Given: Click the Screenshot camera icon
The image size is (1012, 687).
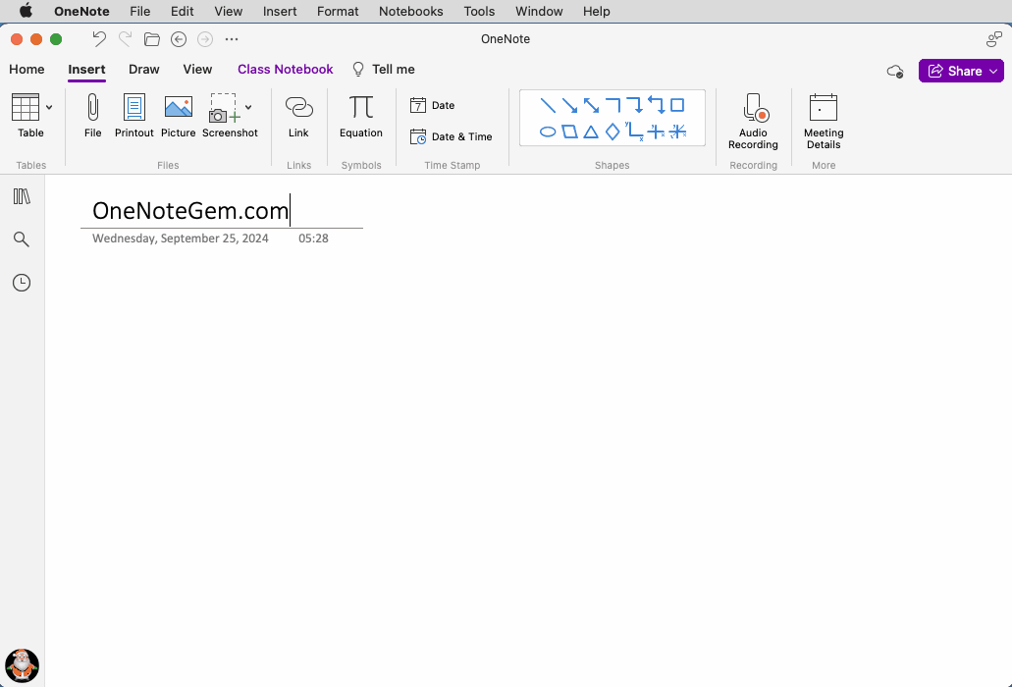Looking at the screenshot, I should (224, 108).
